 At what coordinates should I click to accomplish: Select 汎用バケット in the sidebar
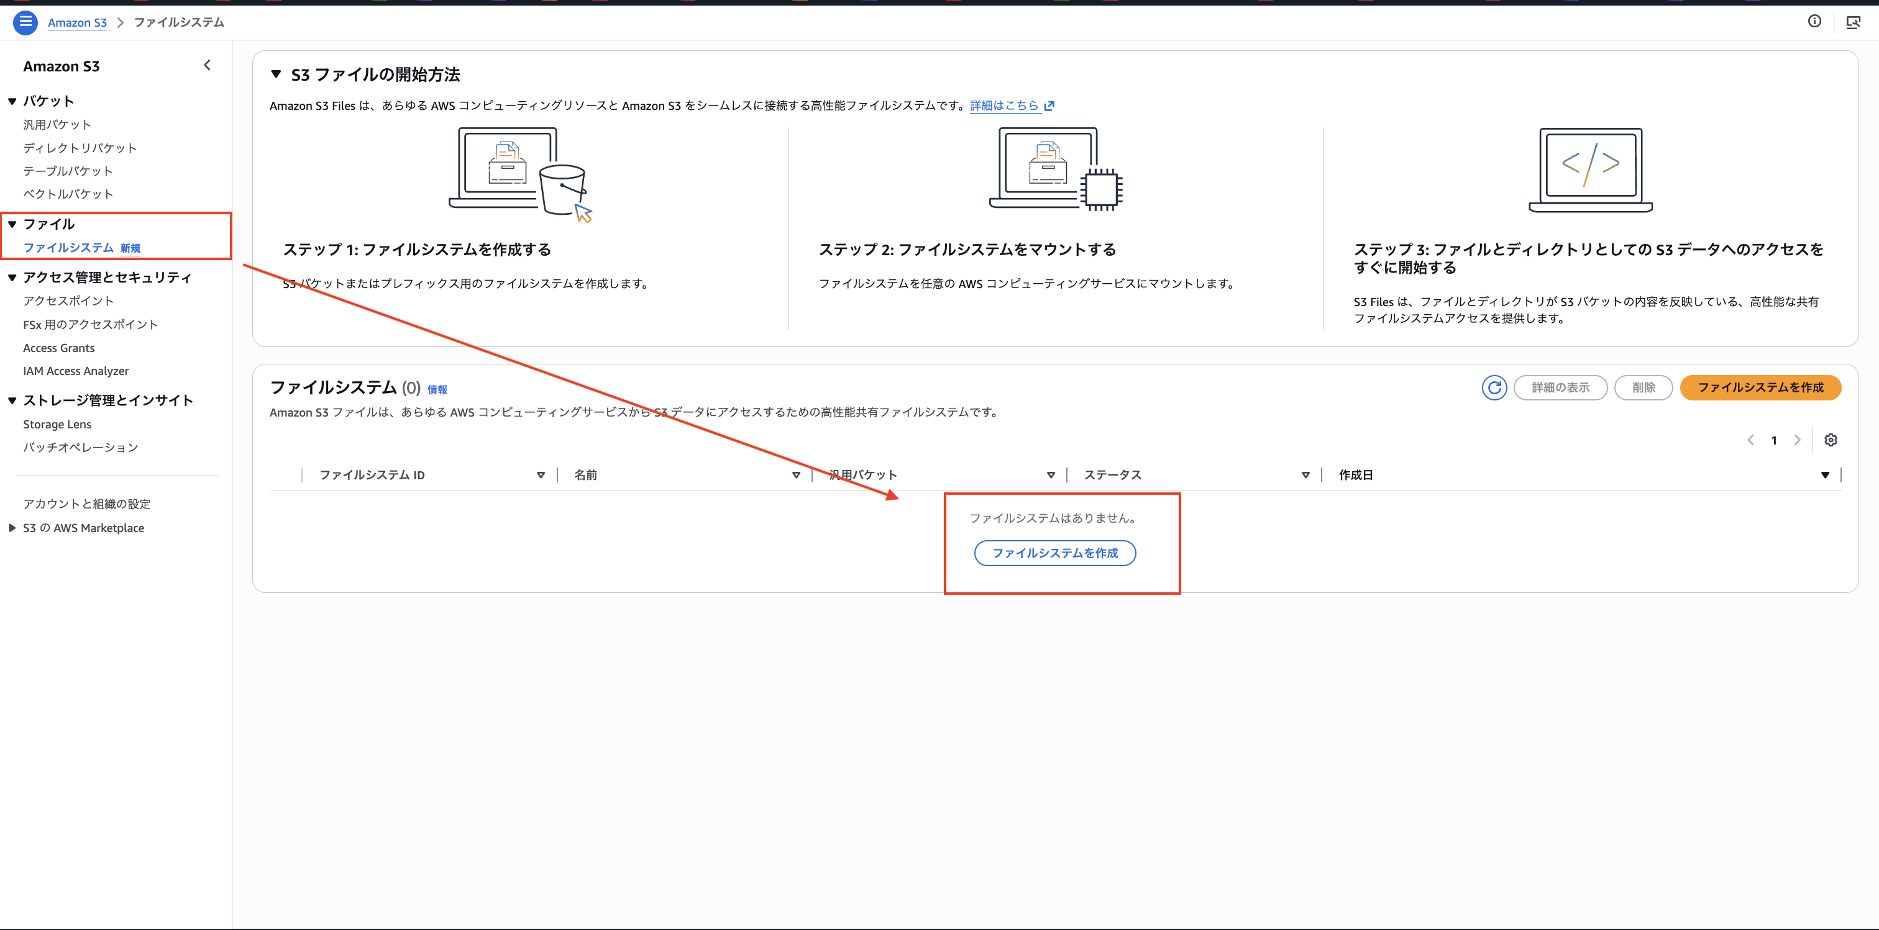pos(58,124)
